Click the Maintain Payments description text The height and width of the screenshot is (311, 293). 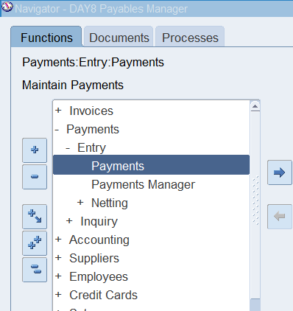tap(73, 85)
